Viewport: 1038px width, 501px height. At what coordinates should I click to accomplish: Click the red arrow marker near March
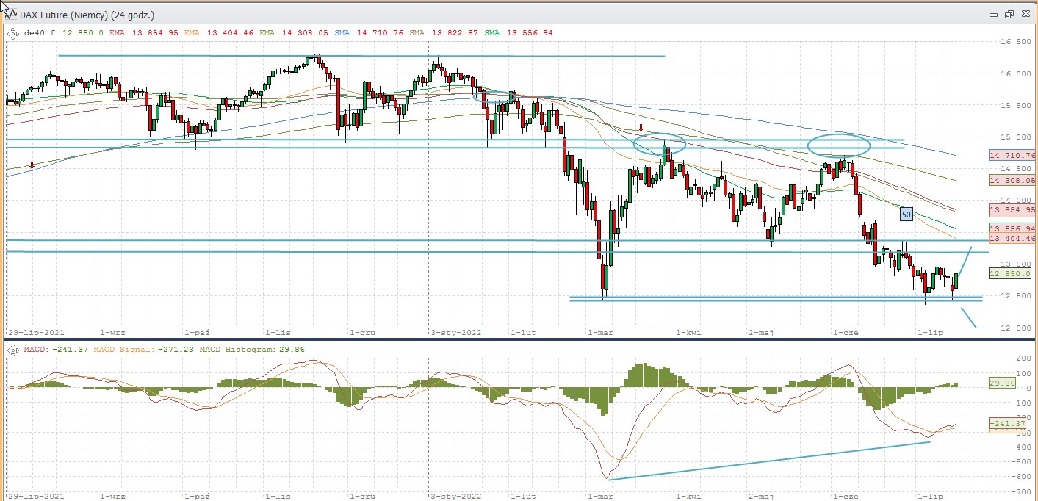click(641, 128)
